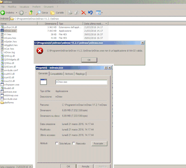Click the green Indietro back arrow icon
This screenshot has width=186, height=168.
click(3, 12)
